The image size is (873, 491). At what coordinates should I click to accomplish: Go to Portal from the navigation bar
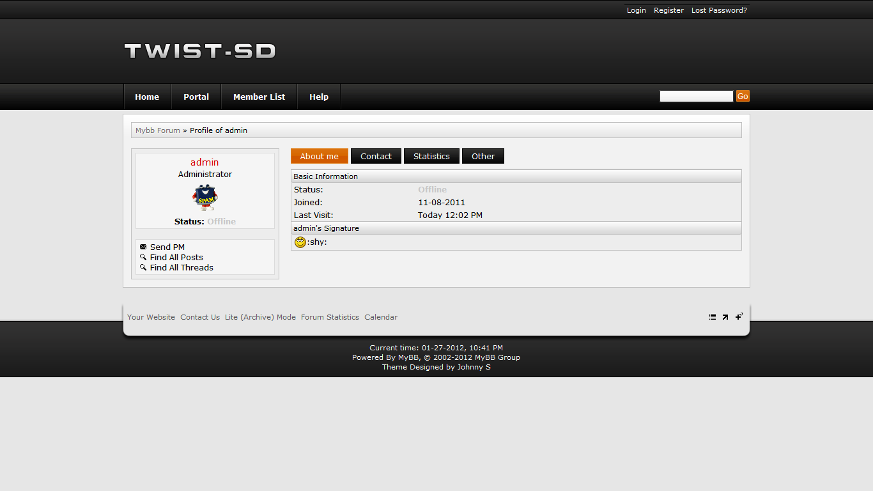coord(196,97)
